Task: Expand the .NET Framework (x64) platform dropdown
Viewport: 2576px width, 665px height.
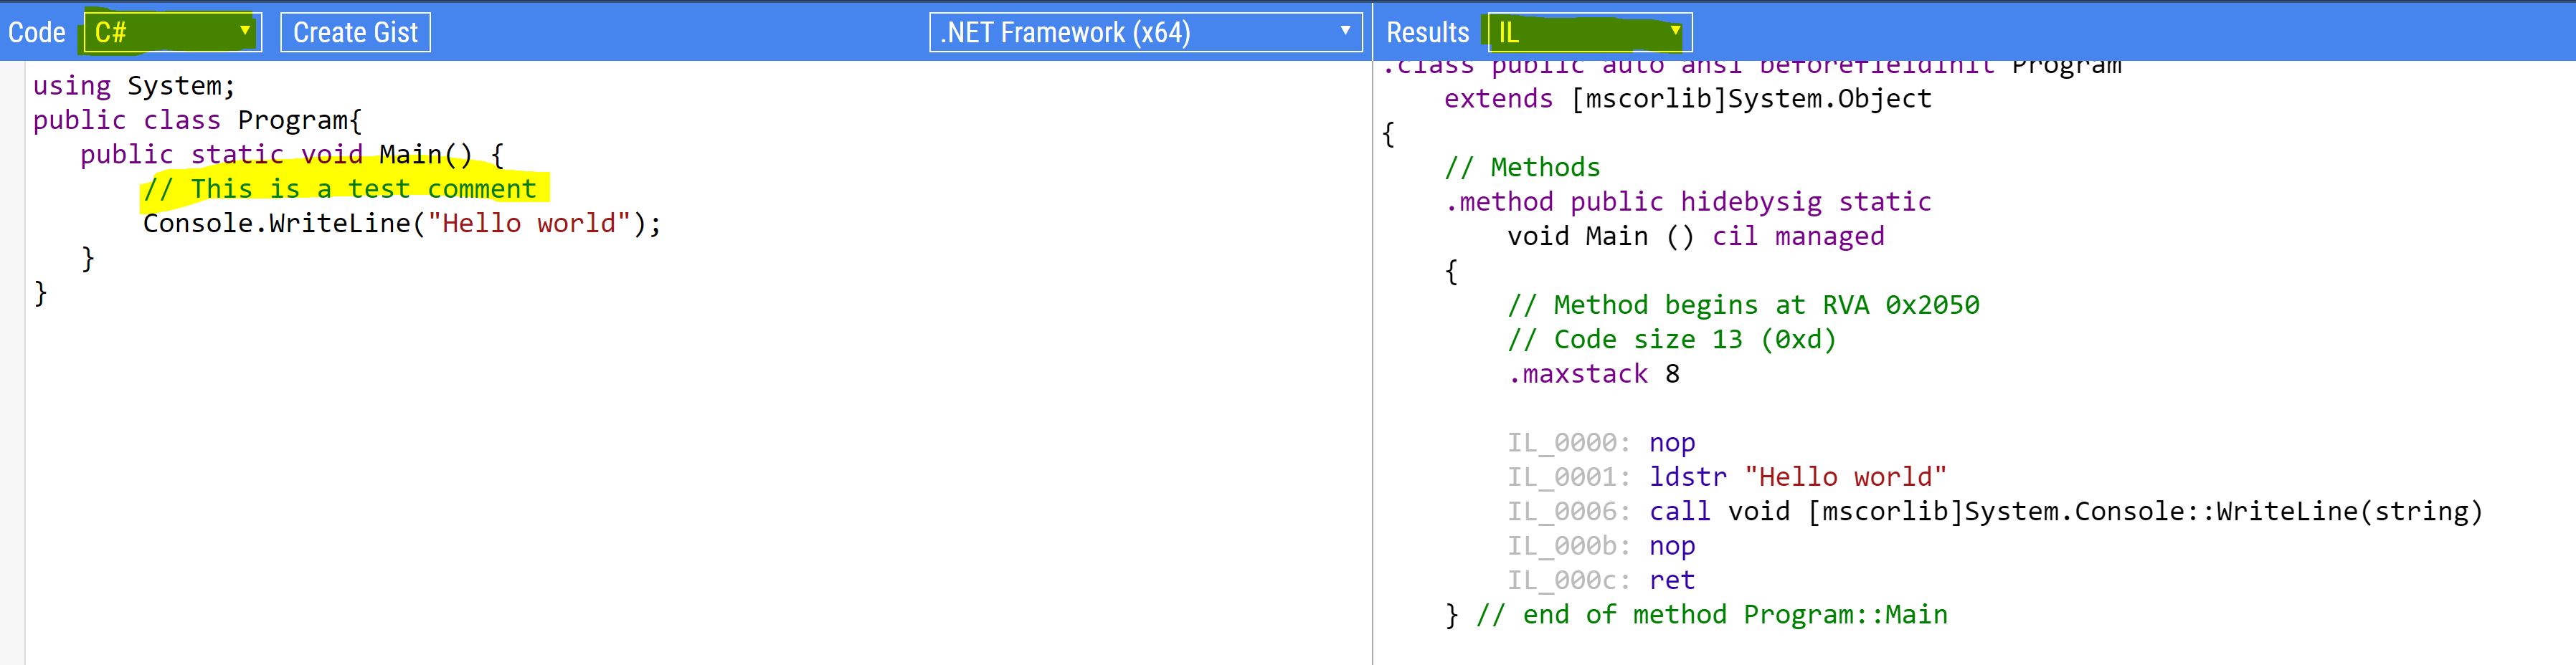Action: pyautogui.click(x=1145, y=32)
